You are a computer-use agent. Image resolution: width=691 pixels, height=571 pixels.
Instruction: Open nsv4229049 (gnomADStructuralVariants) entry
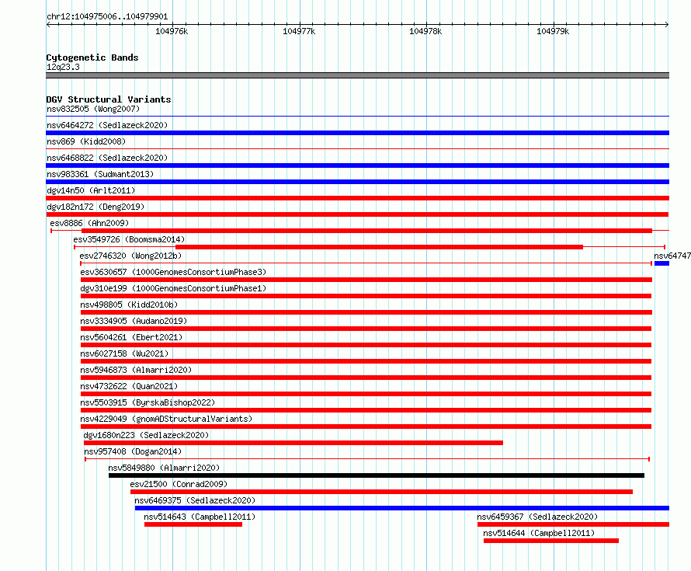(166, 419)
